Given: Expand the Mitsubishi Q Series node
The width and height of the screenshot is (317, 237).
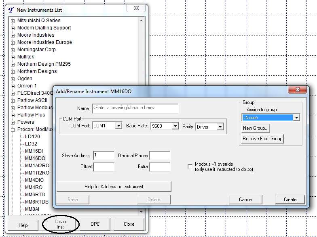Looking at the screenshot, I should click(x=13, y=21).
